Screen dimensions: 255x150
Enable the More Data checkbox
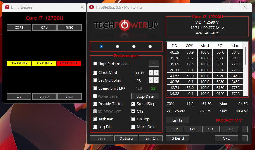pyautogui.click(x=133, y=127)
